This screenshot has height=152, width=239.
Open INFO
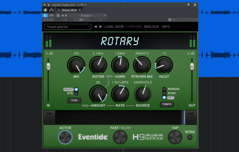pos(166,27)
